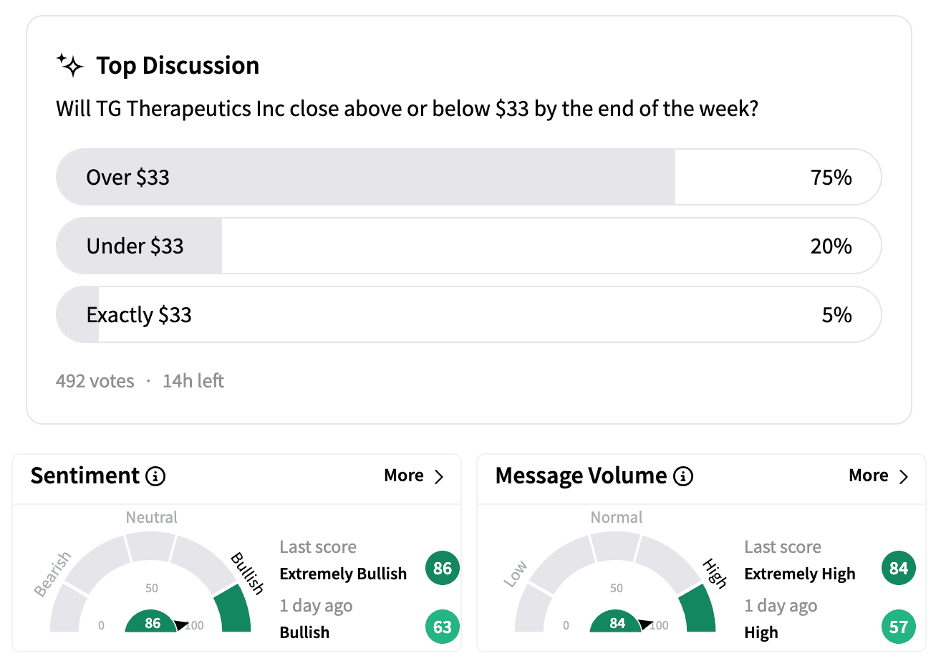Vote for the Under $33 poll option
The height and width of the screenshot is (666, 941).
tap(468, 246)
